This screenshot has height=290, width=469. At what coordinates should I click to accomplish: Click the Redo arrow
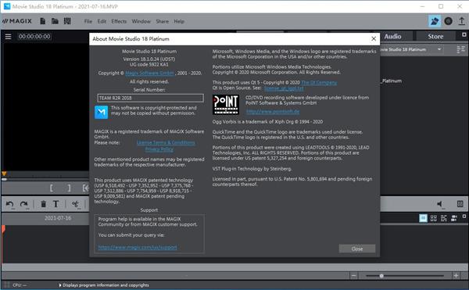[23, 204]
